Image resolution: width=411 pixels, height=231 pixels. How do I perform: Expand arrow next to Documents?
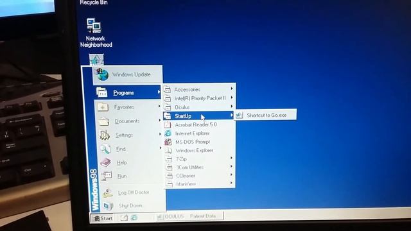(x=160, y=120)
